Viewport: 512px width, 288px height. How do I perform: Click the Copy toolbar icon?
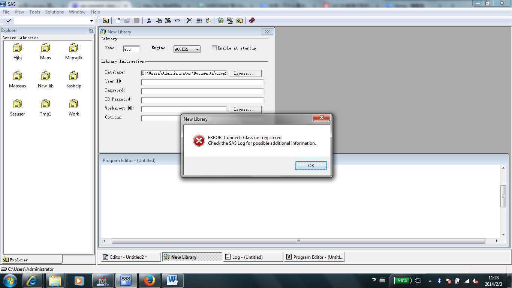coord(159,21)
